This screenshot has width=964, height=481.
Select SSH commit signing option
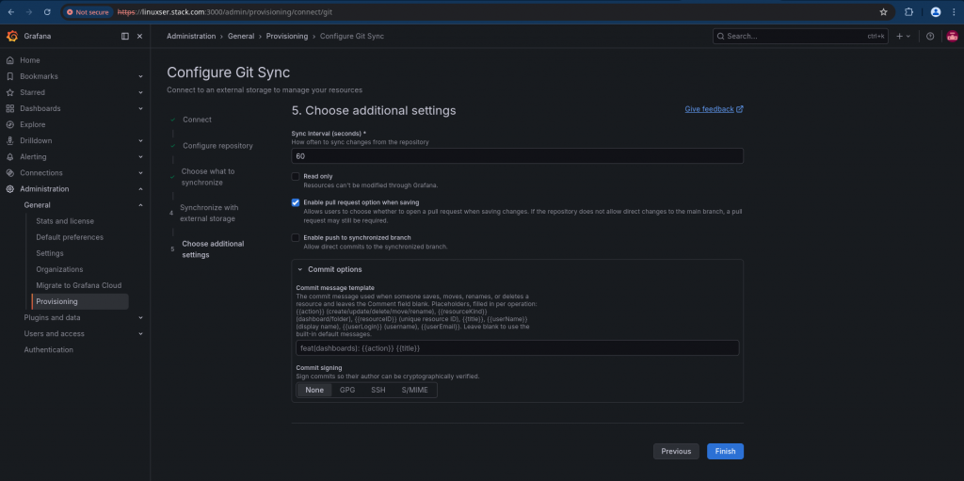(x=378, y=390)
